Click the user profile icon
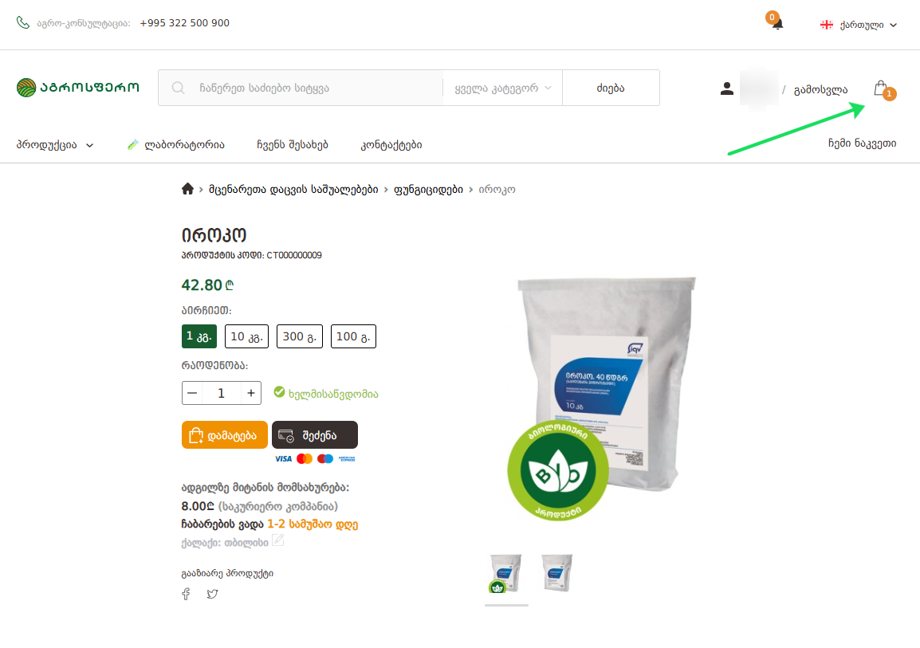 727,88
